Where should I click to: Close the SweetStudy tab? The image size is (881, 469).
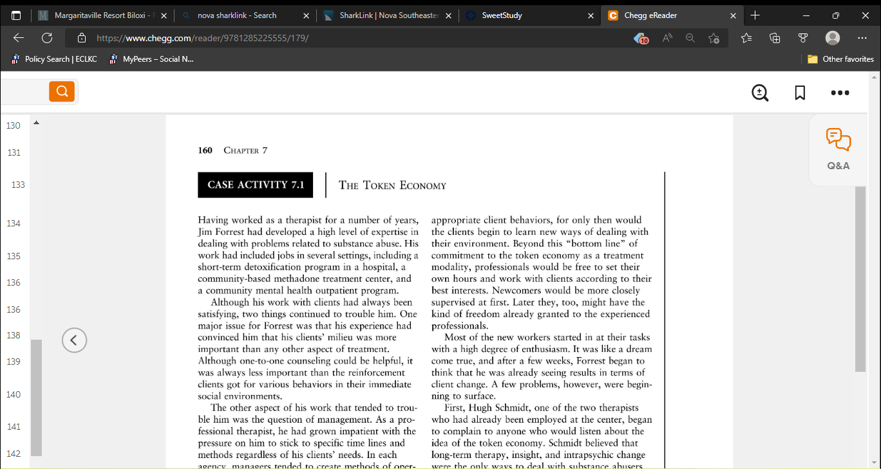tap(591, 15)
